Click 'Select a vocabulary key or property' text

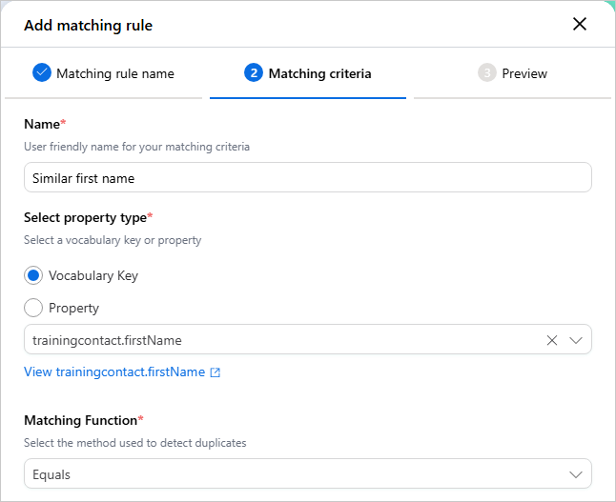(x=113, y=240)
